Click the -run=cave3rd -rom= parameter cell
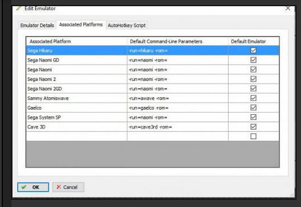 tap(177, 127)
